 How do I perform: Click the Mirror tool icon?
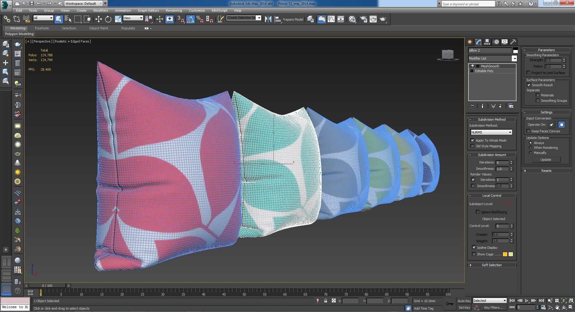pyautogui.click(x=268, y=19)
